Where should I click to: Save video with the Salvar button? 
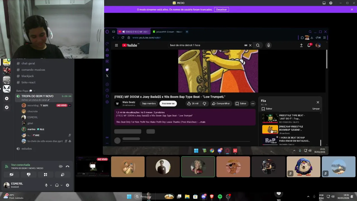click(x=241, y=104)
